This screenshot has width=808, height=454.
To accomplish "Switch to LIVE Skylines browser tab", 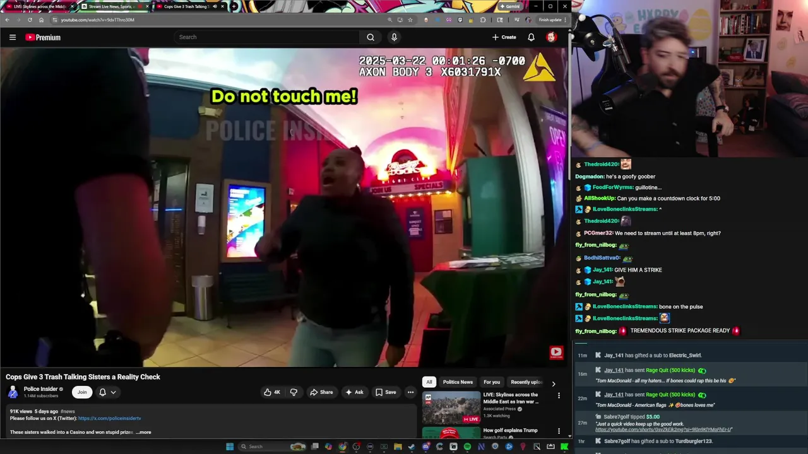I will pyautogui.click(x=39, y=6).
